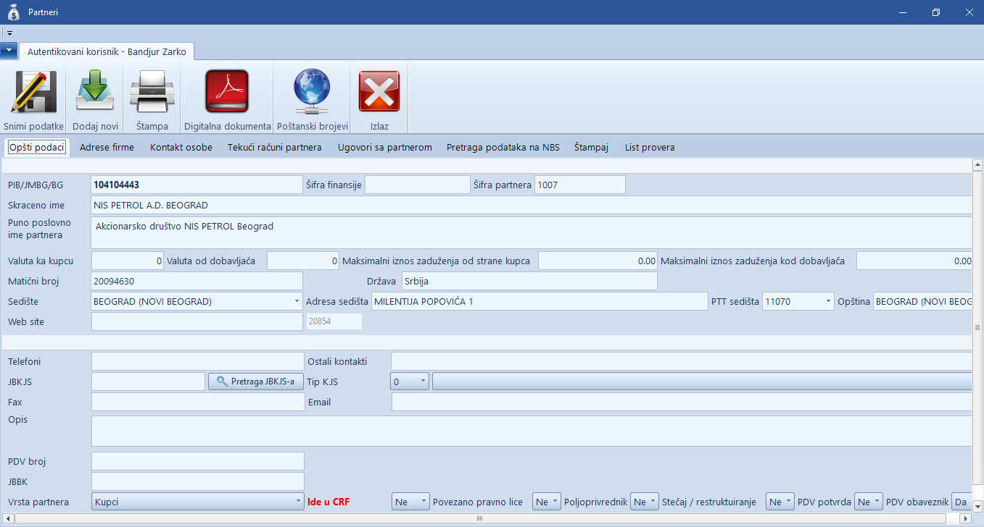Click the Web site input field
This screenshot has height=527, width=984.
(x=197, y=321)
